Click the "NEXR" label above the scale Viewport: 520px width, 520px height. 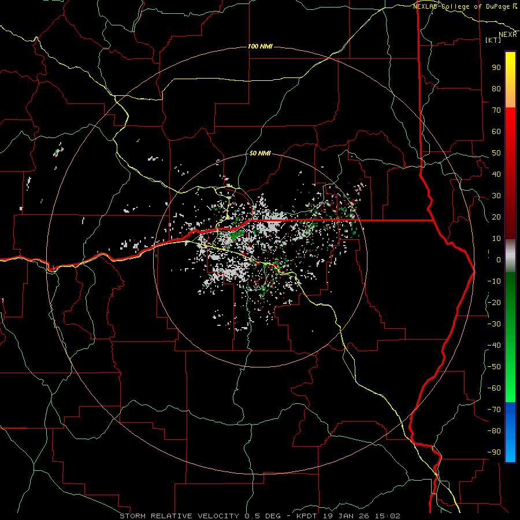(508, 35)
